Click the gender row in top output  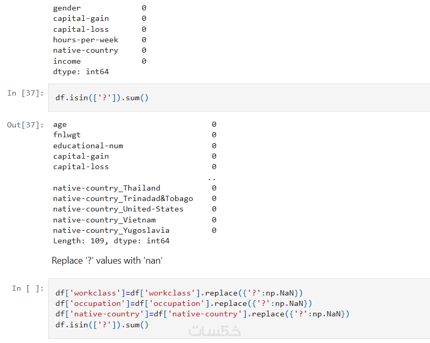click(x=67, y=8)
